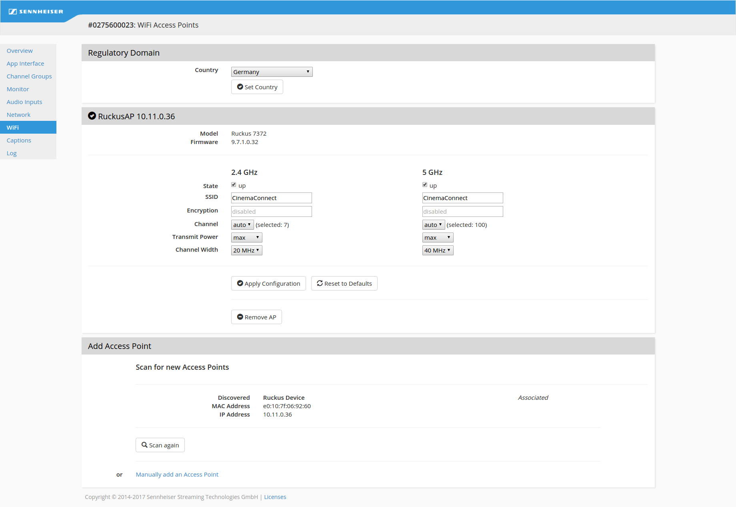The image size is (736, 507).
Task: Click the Set Country button
Action: [257, 87]
